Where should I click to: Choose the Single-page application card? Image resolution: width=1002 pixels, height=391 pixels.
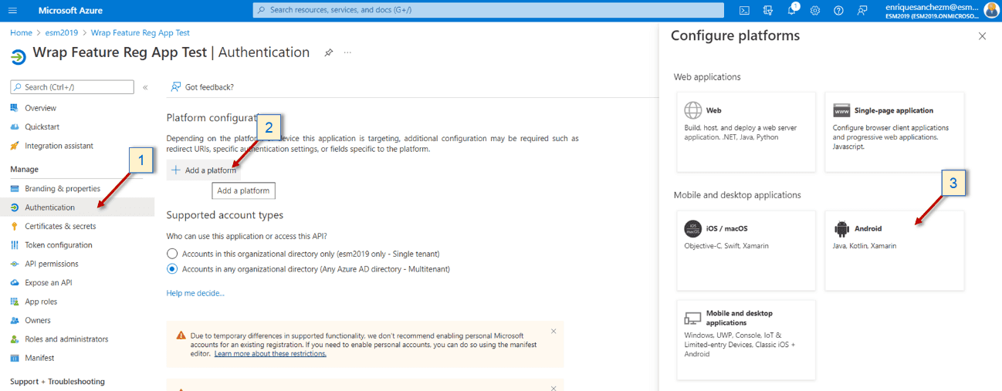pyautogui.click(x=894, y=132)
